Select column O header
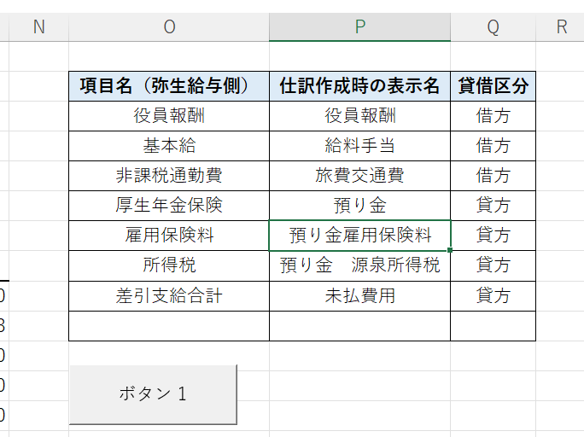 [x=169, y=27]
